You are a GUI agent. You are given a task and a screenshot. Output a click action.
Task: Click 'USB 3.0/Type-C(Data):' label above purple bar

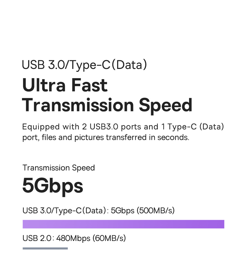[65, 210]
